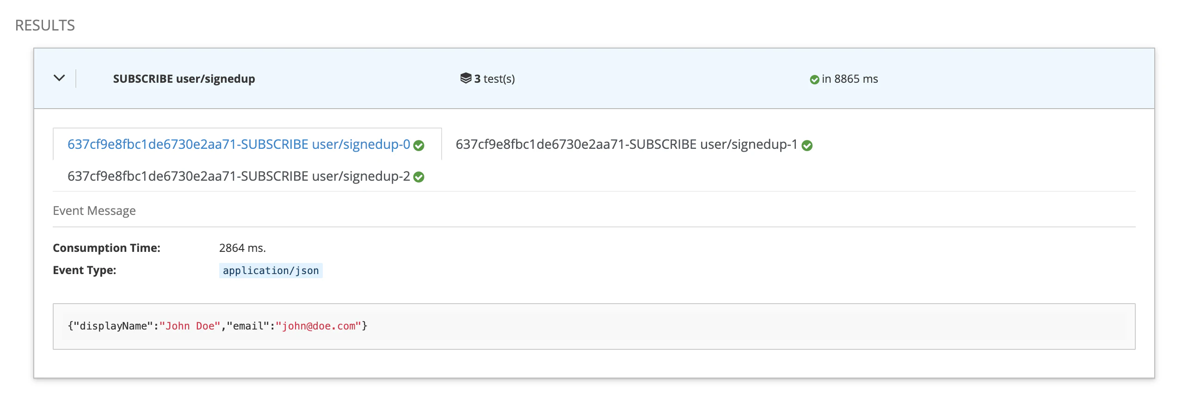Collapse the SUBSCRIBE user/signedup results panel
The image size is (1182, 415).
point(59,78)
